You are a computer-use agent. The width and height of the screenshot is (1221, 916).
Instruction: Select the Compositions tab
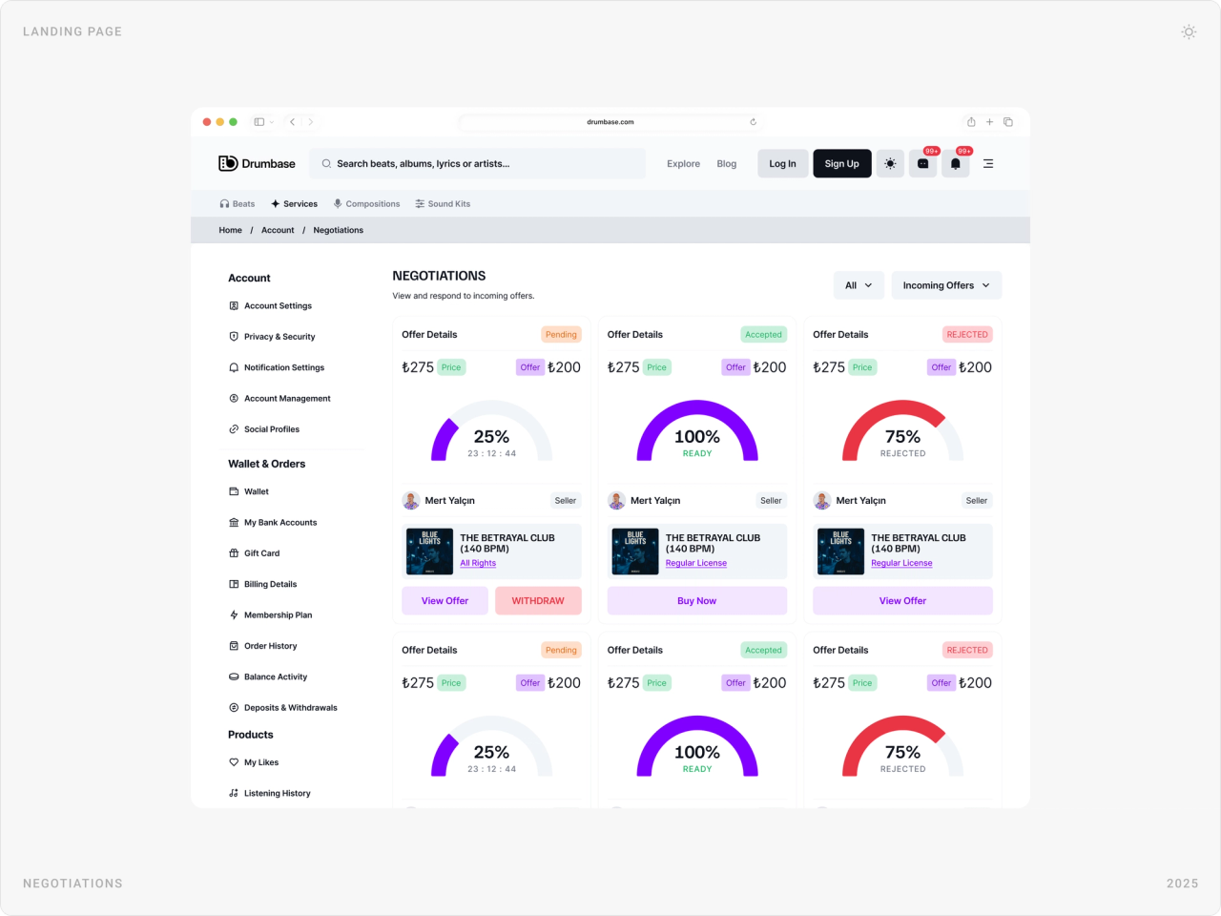click(366, 204)
